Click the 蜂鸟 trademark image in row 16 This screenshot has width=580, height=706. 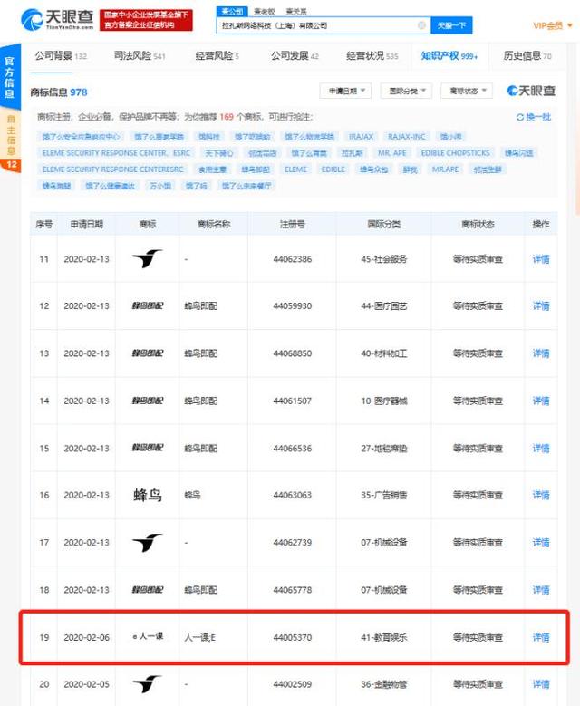[x=147, y=495]
